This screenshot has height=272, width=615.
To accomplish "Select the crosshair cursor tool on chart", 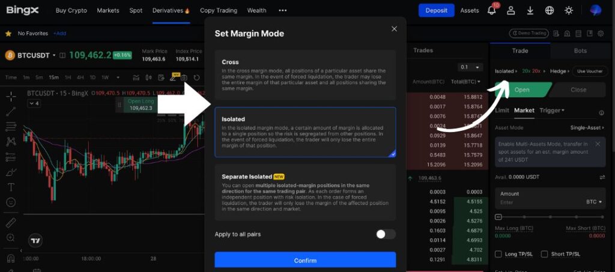I will click(x=11, y=96).
